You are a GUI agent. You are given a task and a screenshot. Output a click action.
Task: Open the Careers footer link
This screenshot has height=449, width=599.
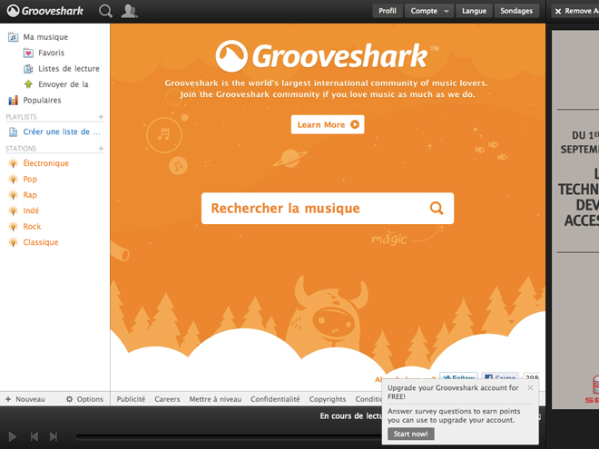point(167,399)
